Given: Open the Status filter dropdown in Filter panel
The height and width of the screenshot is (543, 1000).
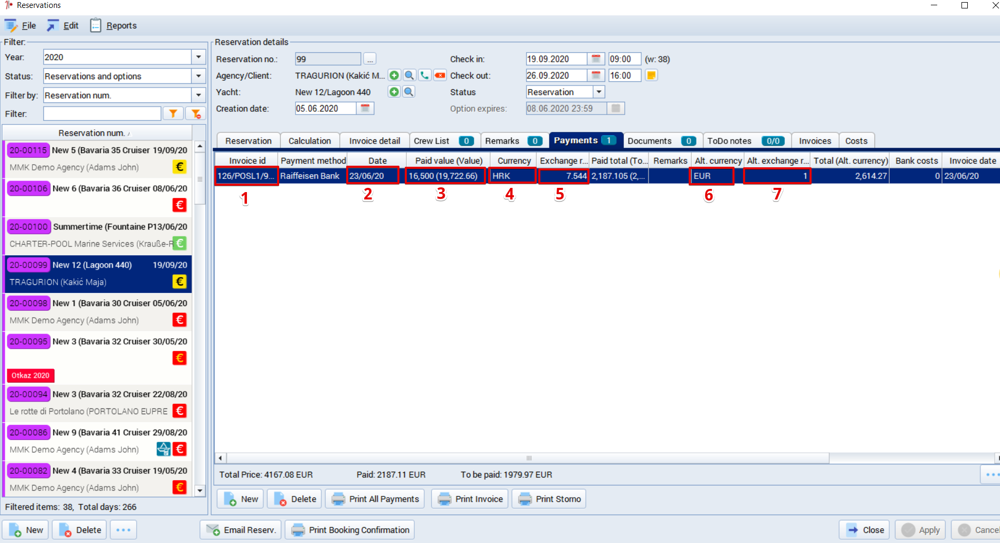Looking at the screenshot, I should (x=198, y=76).
